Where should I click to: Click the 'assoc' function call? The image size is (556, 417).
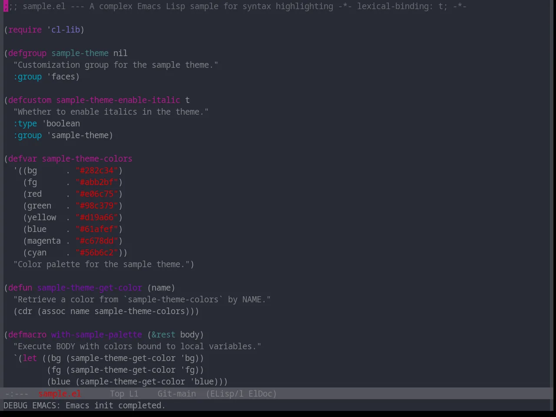point(53,311)
